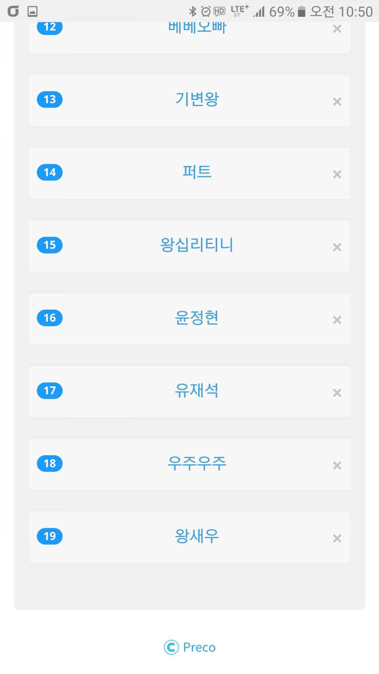Tap the battery icon in status bar
The image size is (379, 674).
click(301, 12)
